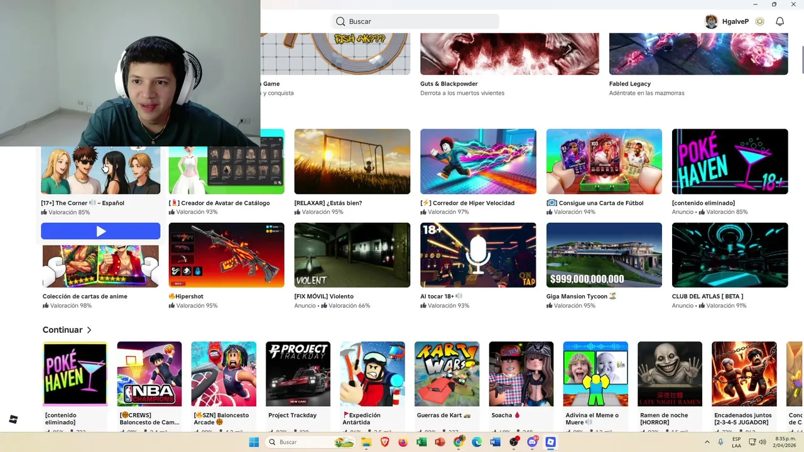Image resolution: width=804 pixels, height=452 pixels.
Task: Open the Consigue una Carta de Fútbol thumbnail
Action: coord(604,161)
